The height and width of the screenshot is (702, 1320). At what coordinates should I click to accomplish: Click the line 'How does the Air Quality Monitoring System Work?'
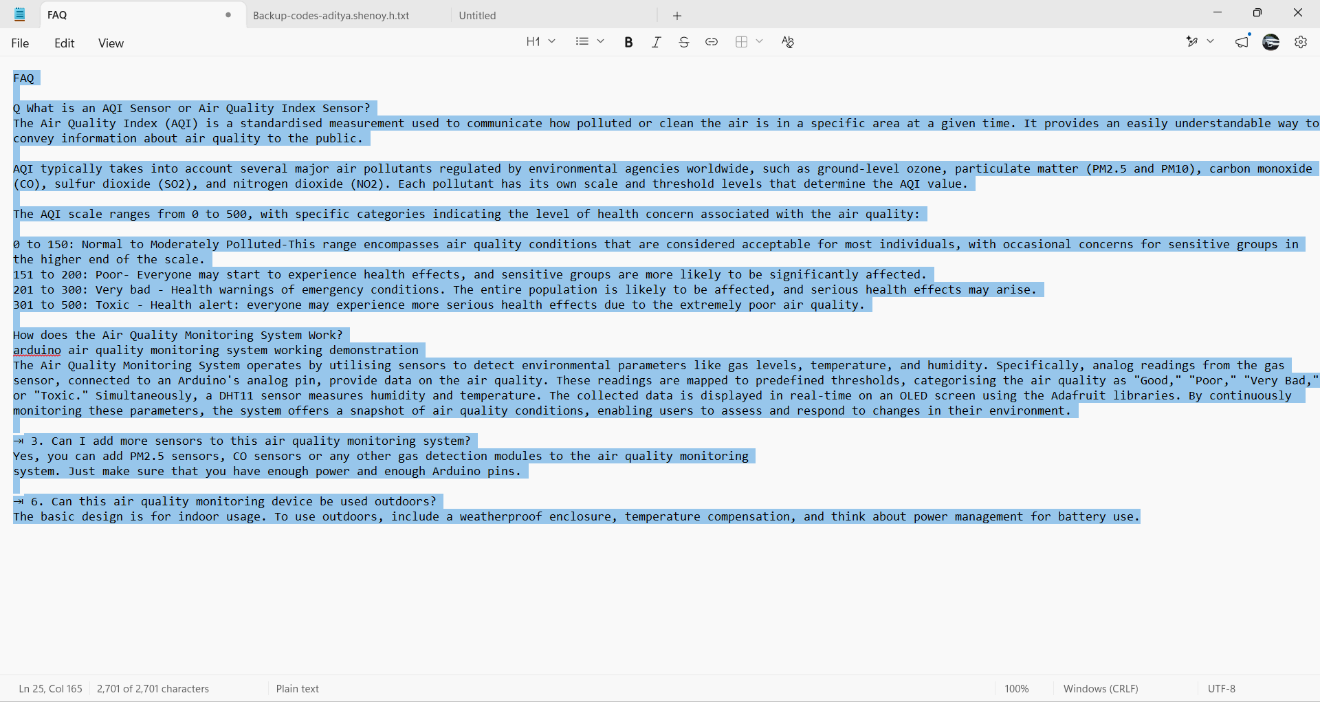pos(178,336)
